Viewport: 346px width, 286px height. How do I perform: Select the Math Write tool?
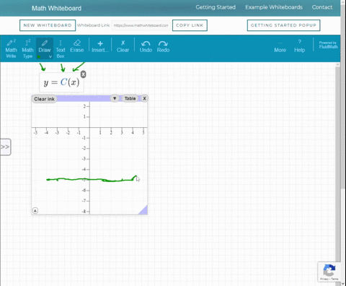click(x=11, y=49)
